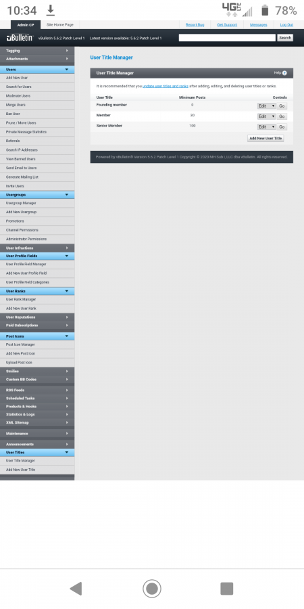Open the update user titles and ranks link
The image size is (304, 609).
[x=166, y=86]
